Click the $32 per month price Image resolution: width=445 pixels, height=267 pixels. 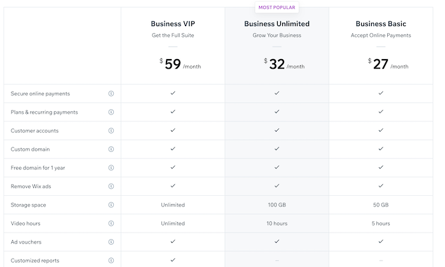point(284,64)
